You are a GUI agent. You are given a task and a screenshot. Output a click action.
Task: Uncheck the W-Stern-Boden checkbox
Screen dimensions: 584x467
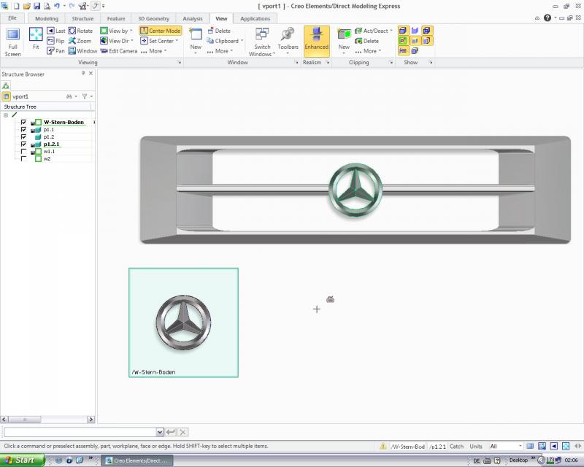pyautogui.click(x=23, y=122)
